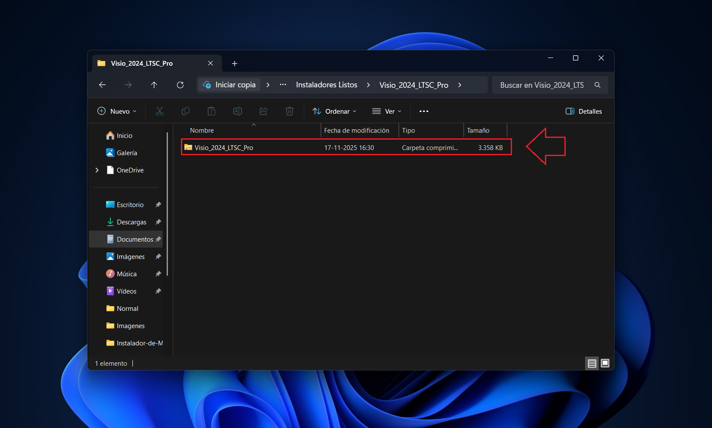The width and height of the screenshot is (712, 428).
Task: Switch to large thumbnails view icon
Action: pos(605,364)
